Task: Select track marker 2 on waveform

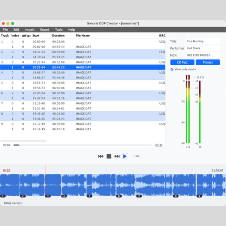Action: tap(23, 196)
